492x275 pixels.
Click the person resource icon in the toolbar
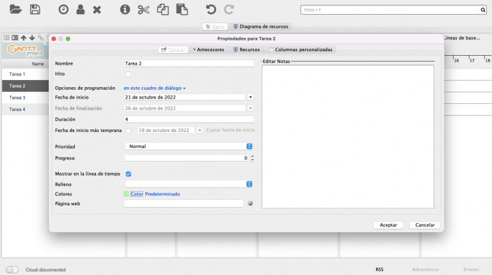80,10
